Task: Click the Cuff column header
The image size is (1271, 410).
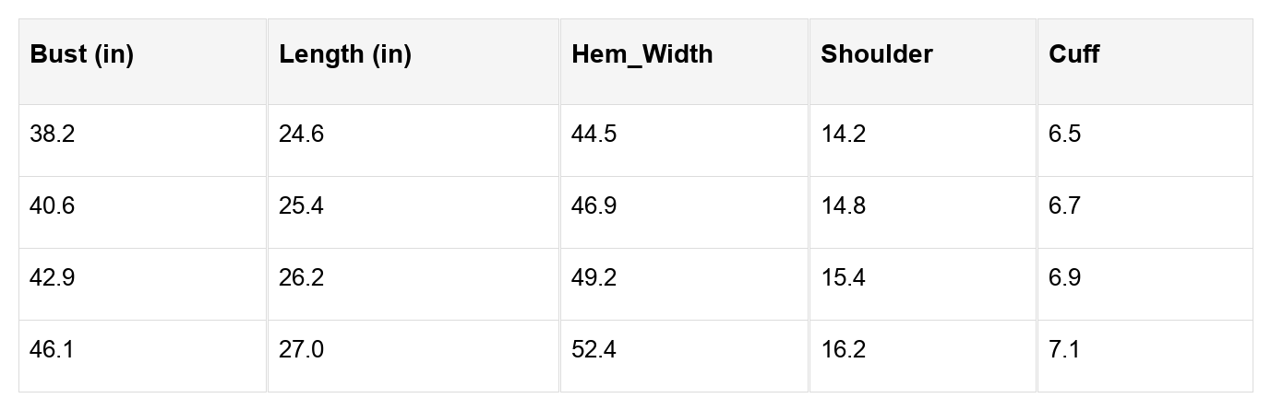Action: click(1073, 54)
